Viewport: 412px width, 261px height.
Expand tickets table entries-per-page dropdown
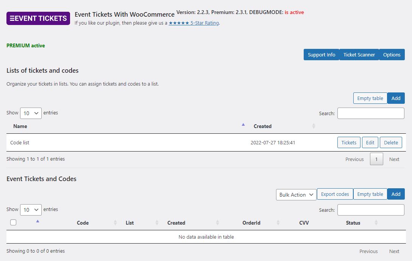[31, 210]
